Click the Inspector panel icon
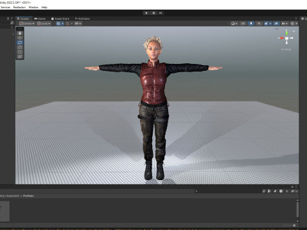 pos(303,19)
